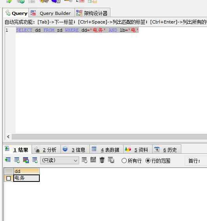The image size is (207, 221).
Task: Select the 所有行 radio button
Action: click(124, 161)
